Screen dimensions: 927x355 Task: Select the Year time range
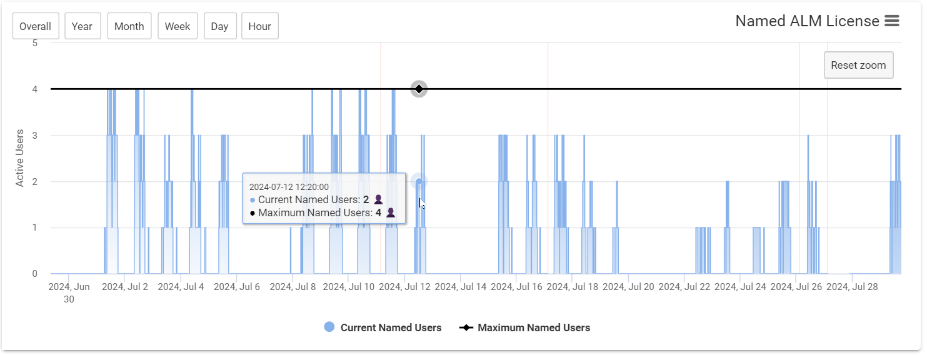(82, 26)
